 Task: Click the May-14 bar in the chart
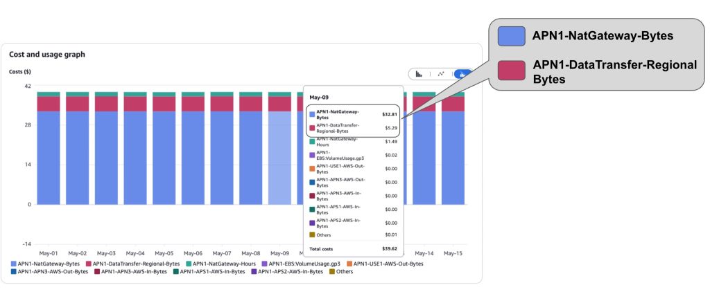[424, 148]
